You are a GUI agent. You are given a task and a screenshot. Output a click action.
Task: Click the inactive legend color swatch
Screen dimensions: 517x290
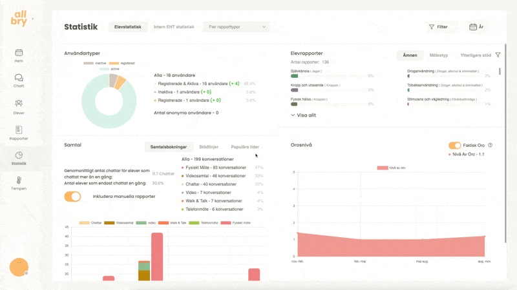(88, 63)
